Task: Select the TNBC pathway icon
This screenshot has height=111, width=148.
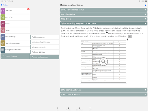Action: [x=3, y=30]
